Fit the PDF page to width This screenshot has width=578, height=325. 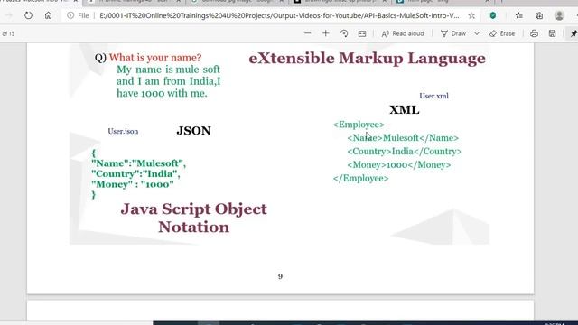(x=362, y=33)
